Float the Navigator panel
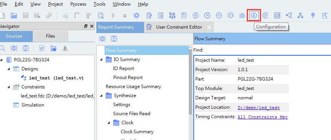Image resolution: width=331 pixels, height=140 pixels. pyautogui.click(x=86, y=26)
